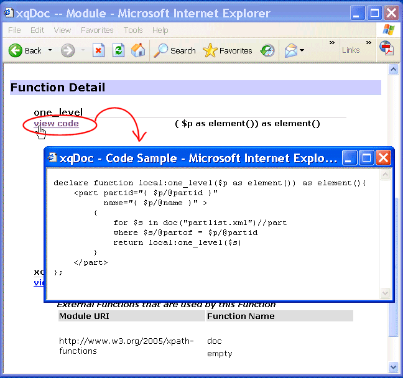Click the code sample popup scroll up arrow
Image resolution: width=403 pixels, height=378 pixels.
click(386, 175)
